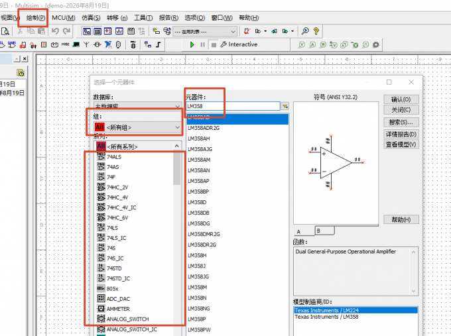Open the probe settings gear icon
Viewport: 451px width, 336px height.
pyautogui.click(x=375, y=44)
